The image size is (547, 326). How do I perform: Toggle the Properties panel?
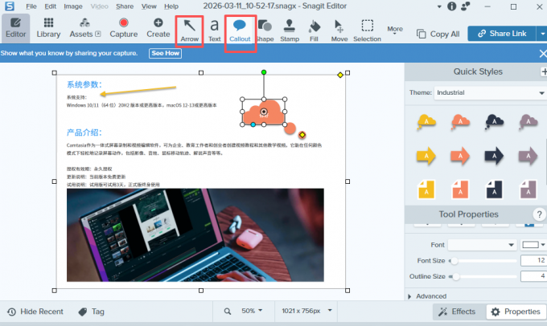click(x=515, y=312)
